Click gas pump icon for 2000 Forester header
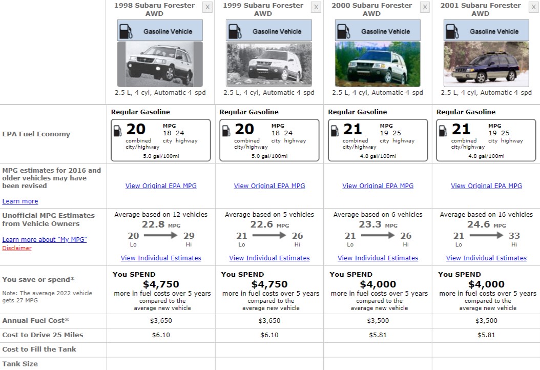Screen dimensions: 540x370 click(344, 31)
